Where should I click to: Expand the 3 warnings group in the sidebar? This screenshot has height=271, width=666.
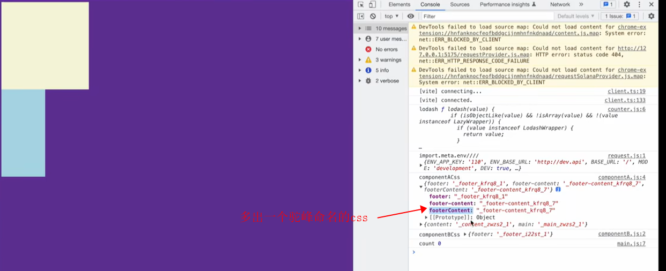(x=360, y=60)
